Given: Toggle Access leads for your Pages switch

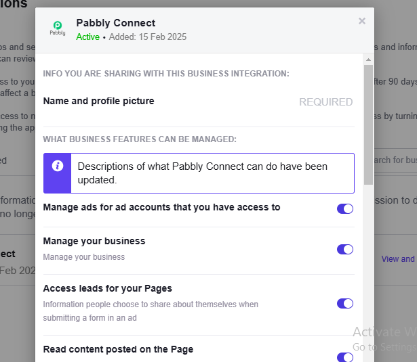Looking at the screenshot, I should (345, 303).
